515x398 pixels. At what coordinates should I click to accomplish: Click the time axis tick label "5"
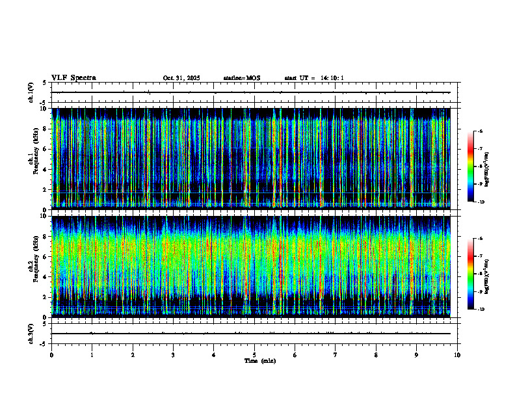click(254, 355)
